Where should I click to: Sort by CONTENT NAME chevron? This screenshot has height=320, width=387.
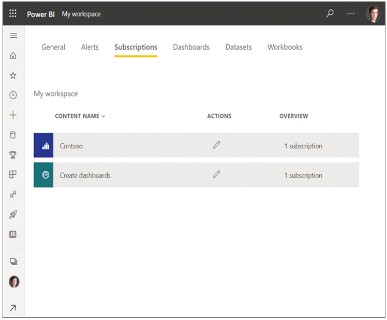pyautogui.click(x=103, y=116)
